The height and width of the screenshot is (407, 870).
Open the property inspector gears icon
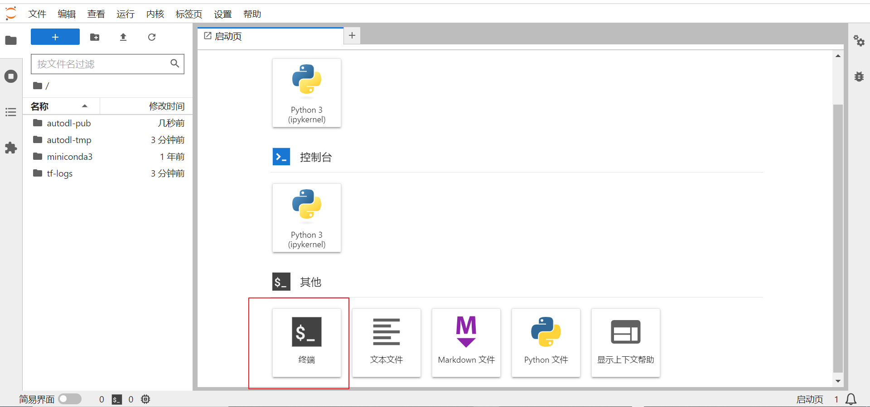tap(859, 41)
